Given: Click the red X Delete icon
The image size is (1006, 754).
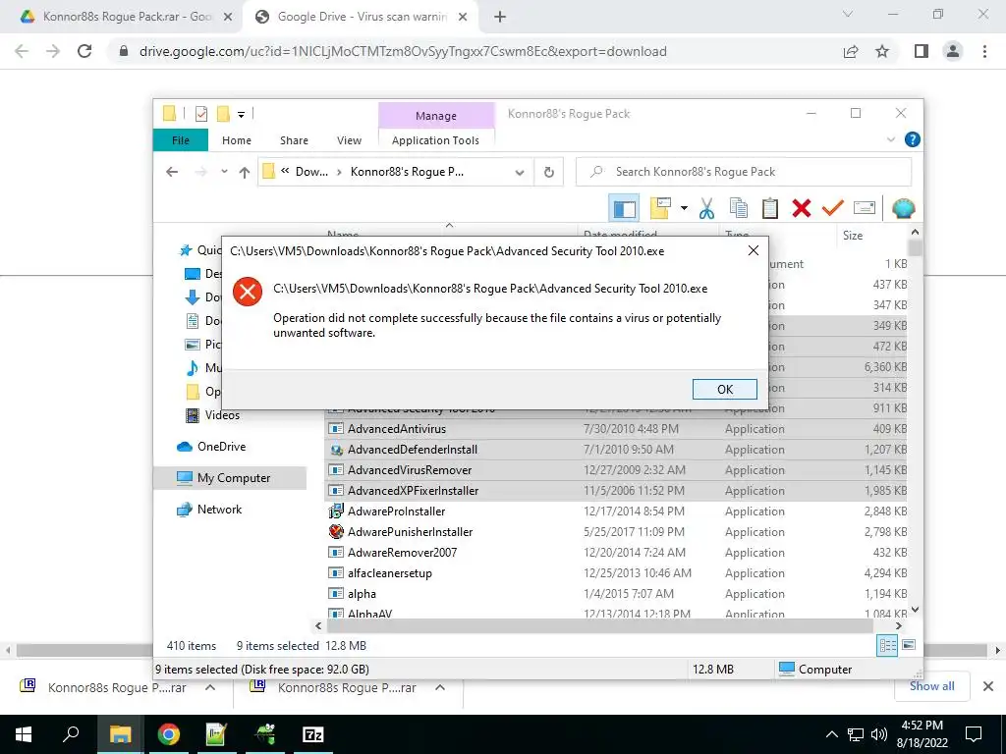Looking at the screenshot, I should point(802,208).
